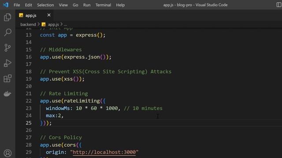Open the Go menu
This screenshot has width=282, height=158.
point(75,5)
